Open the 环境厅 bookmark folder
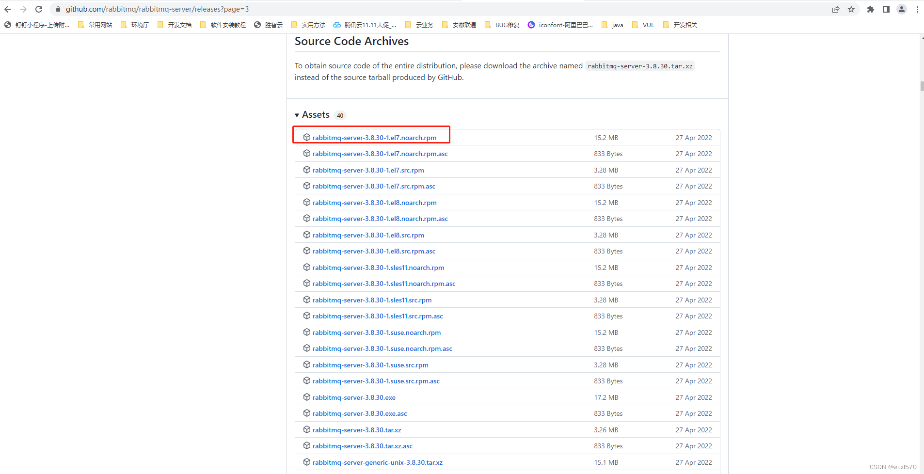Screen dimensions: 924x474 135,25
